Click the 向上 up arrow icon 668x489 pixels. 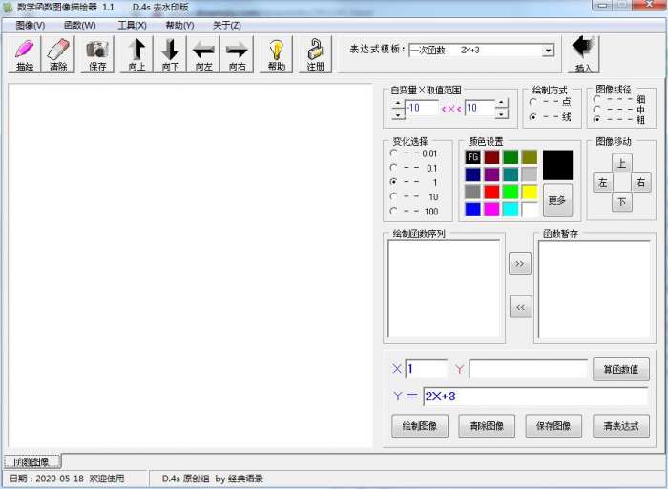(136, 55)
